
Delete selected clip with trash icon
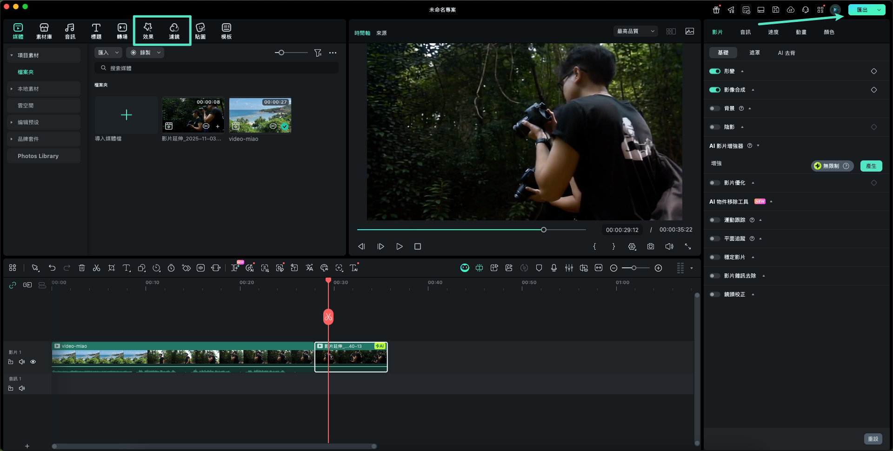pos(82,268)
